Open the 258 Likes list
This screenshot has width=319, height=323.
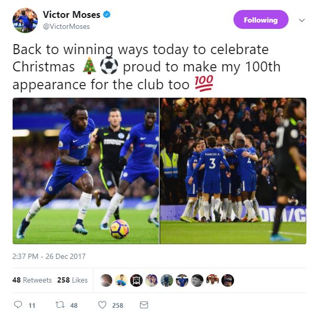[72, 280]
